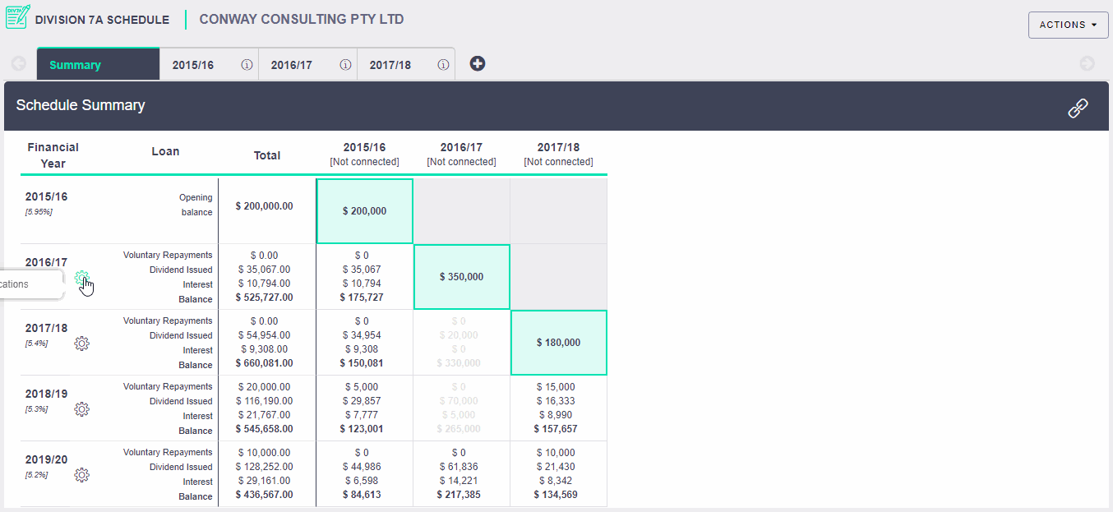Click the link chain icon in Schedule Summary header
Image resolution: width=1113 pixels, height=512 pixels.
click(x=1078, y=108)
